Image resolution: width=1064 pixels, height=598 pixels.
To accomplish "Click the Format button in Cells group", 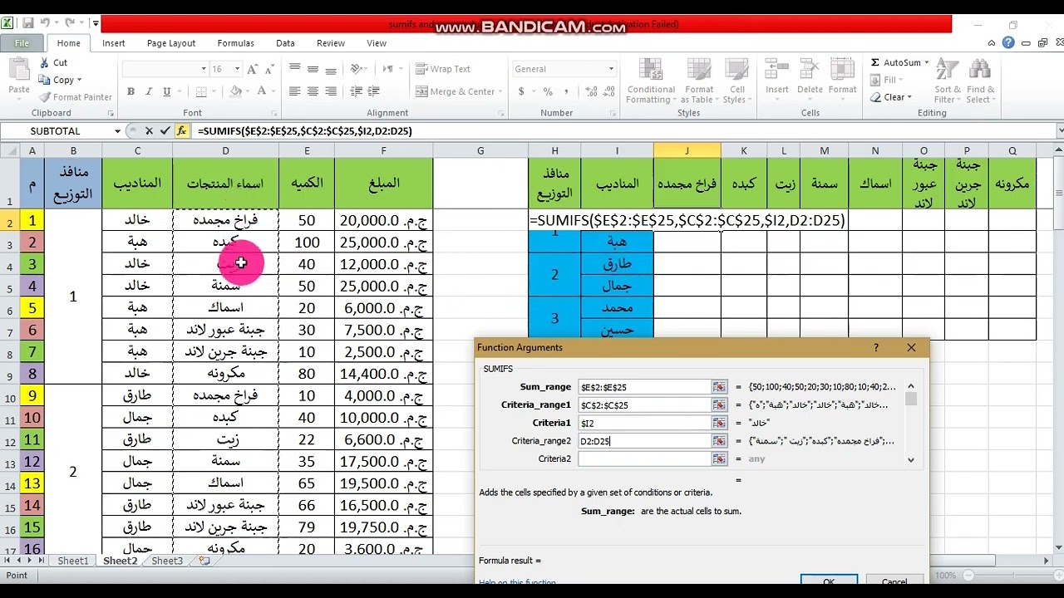I will 842,76.
